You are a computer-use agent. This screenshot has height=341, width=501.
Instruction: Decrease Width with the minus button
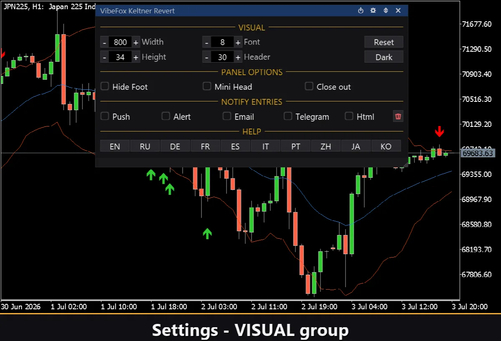click(104, 42)
